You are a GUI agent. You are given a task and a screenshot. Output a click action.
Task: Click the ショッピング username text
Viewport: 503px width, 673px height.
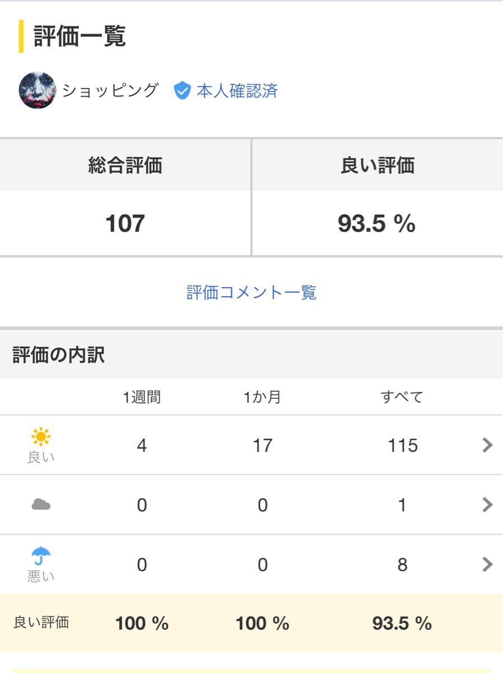coord(110,90)
